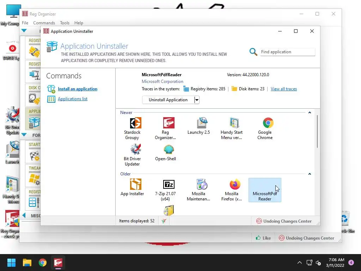Click the Find application search field
The image size is (361, 271).
click(288, 52)
